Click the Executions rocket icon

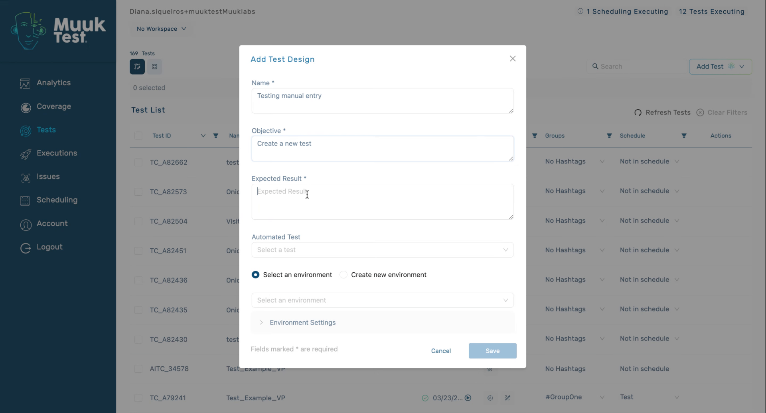[26, 154]
